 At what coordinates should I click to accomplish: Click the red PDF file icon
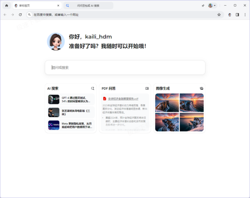(x=105, y=99)
